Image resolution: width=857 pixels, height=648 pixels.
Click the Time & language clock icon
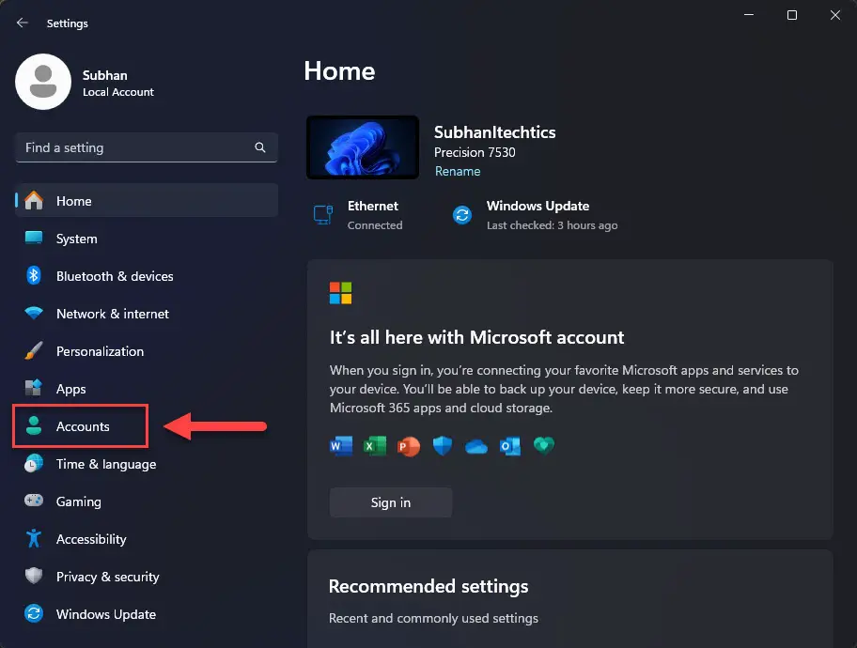pyautogui.click(x=34, y=463)
